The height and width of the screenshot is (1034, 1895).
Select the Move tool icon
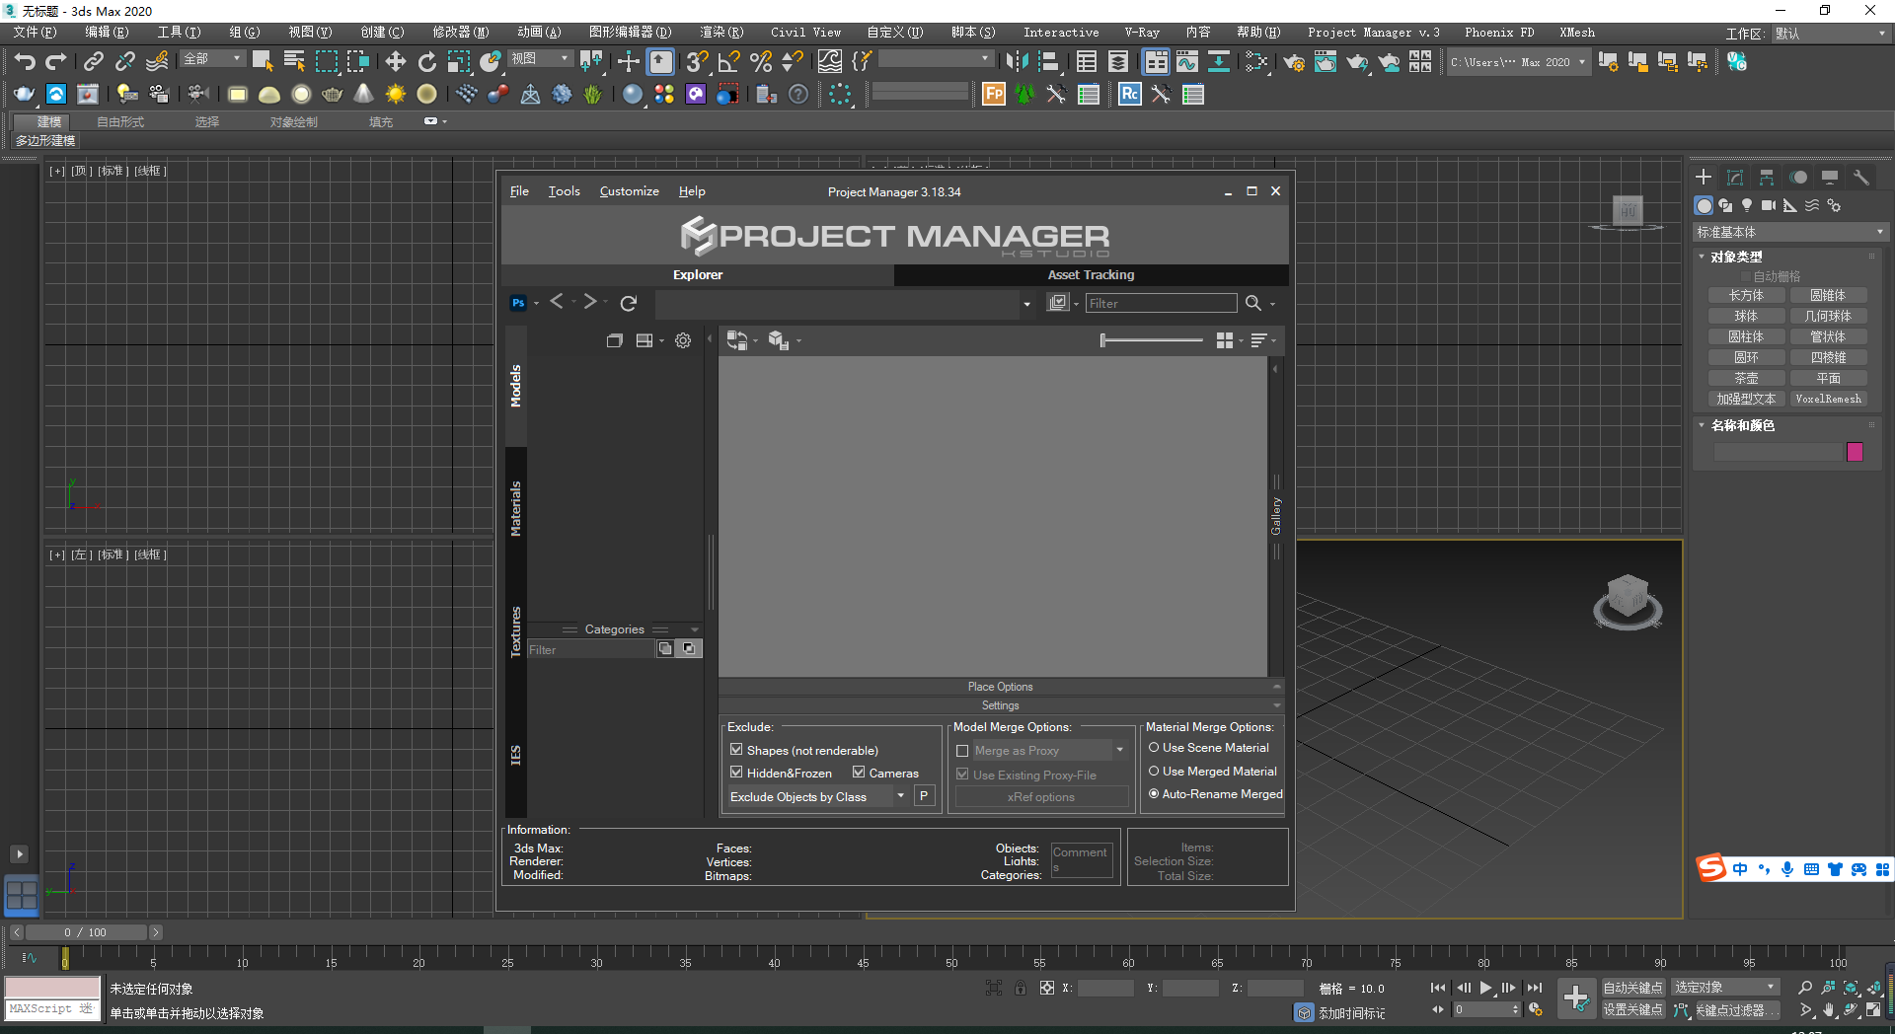click(x=395, y=62)
